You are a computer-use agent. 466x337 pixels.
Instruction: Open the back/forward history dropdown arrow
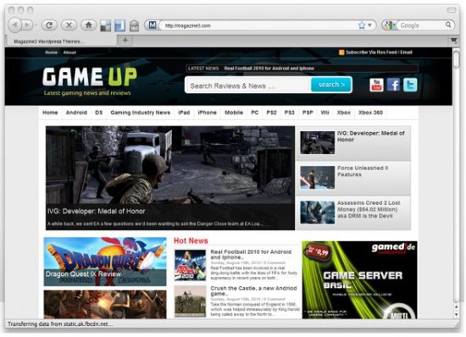(x=36, y=25)
